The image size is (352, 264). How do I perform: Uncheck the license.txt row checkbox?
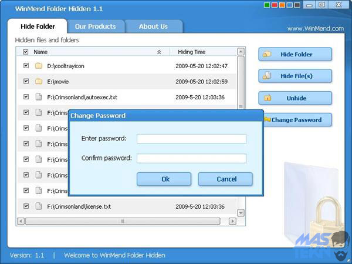pyautogui.click(x=26, y=206)
